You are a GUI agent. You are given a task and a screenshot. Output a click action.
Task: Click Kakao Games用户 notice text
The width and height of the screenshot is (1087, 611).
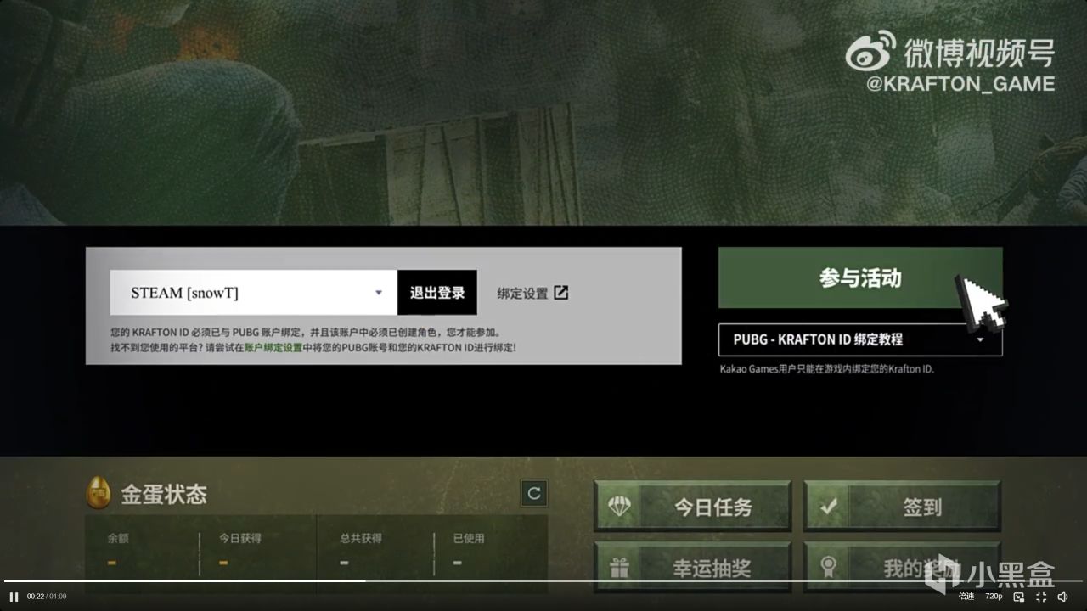coord(826,369)
